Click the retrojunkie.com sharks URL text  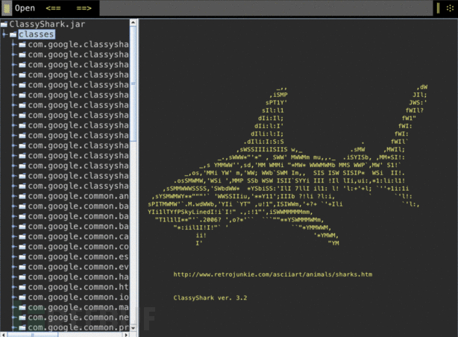[x=273, y=274]
